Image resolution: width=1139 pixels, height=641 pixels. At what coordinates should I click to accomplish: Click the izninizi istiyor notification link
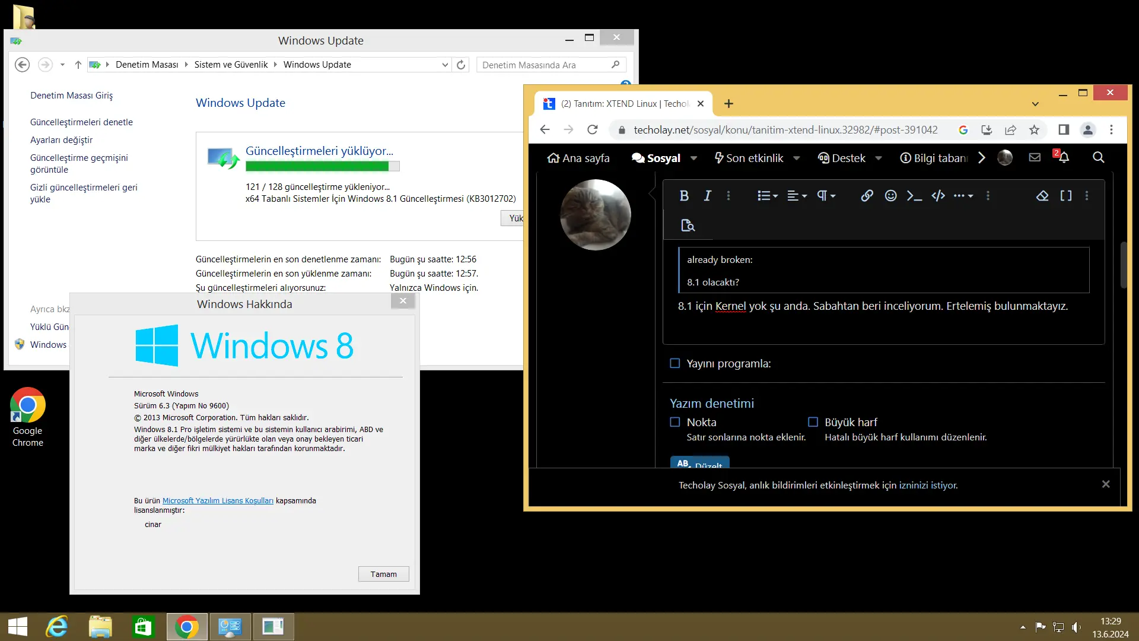click(x=928, y=485)
